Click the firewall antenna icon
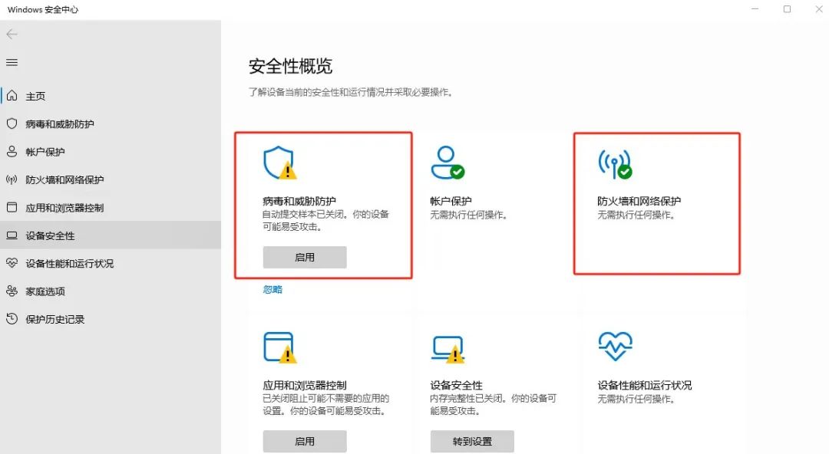Image resolution: width=829 pixels, height=454 pixels. pyautogui.click(x=615, y=164)
